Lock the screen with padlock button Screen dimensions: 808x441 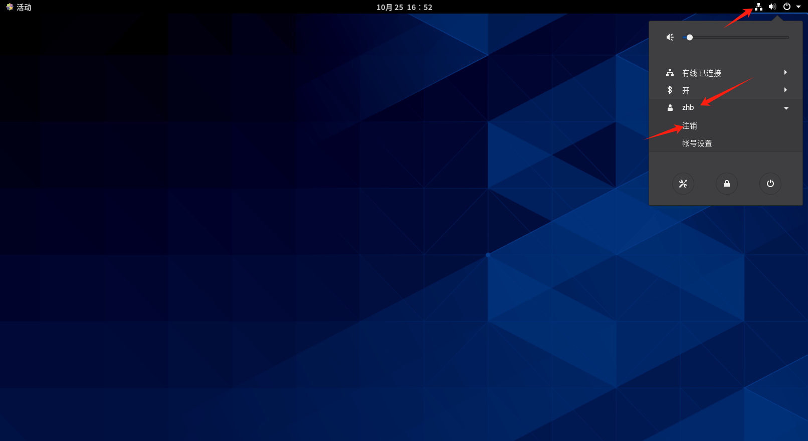726,184
